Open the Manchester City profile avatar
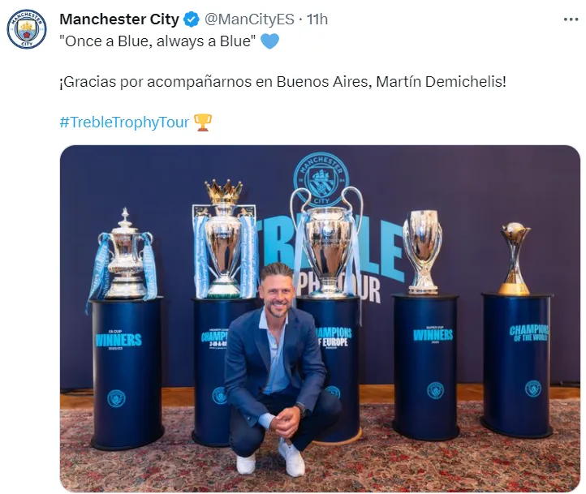586x494 pixels. tap(27, 28)
